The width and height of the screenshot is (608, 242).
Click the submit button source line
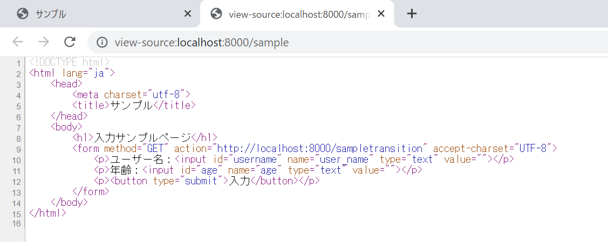point(207,181)
